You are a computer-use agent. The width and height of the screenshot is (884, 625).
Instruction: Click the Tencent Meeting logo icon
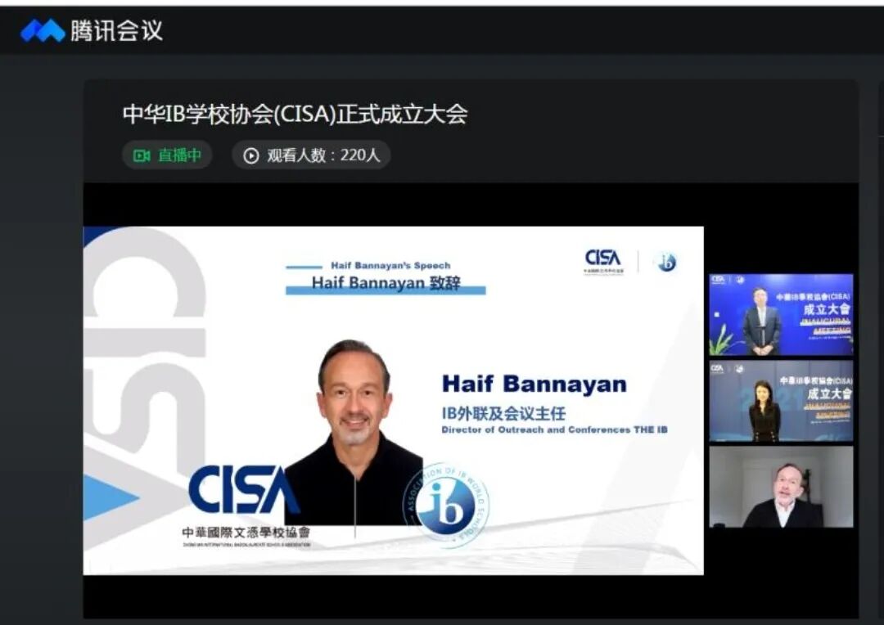[43, 30]
